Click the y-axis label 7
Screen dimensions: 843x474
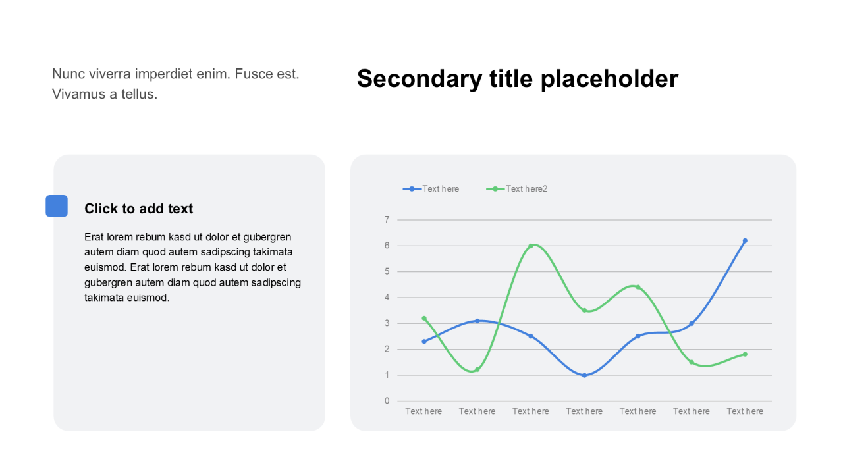(387, 219)
